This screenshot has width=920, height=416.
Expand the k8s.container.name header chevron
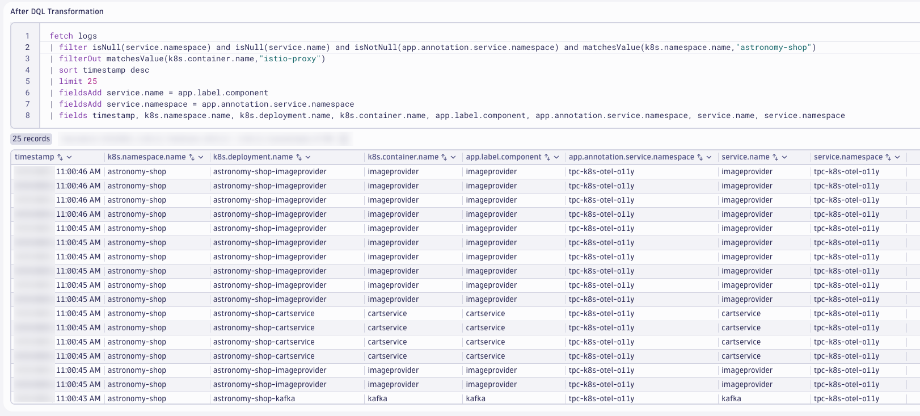[453, 157]
